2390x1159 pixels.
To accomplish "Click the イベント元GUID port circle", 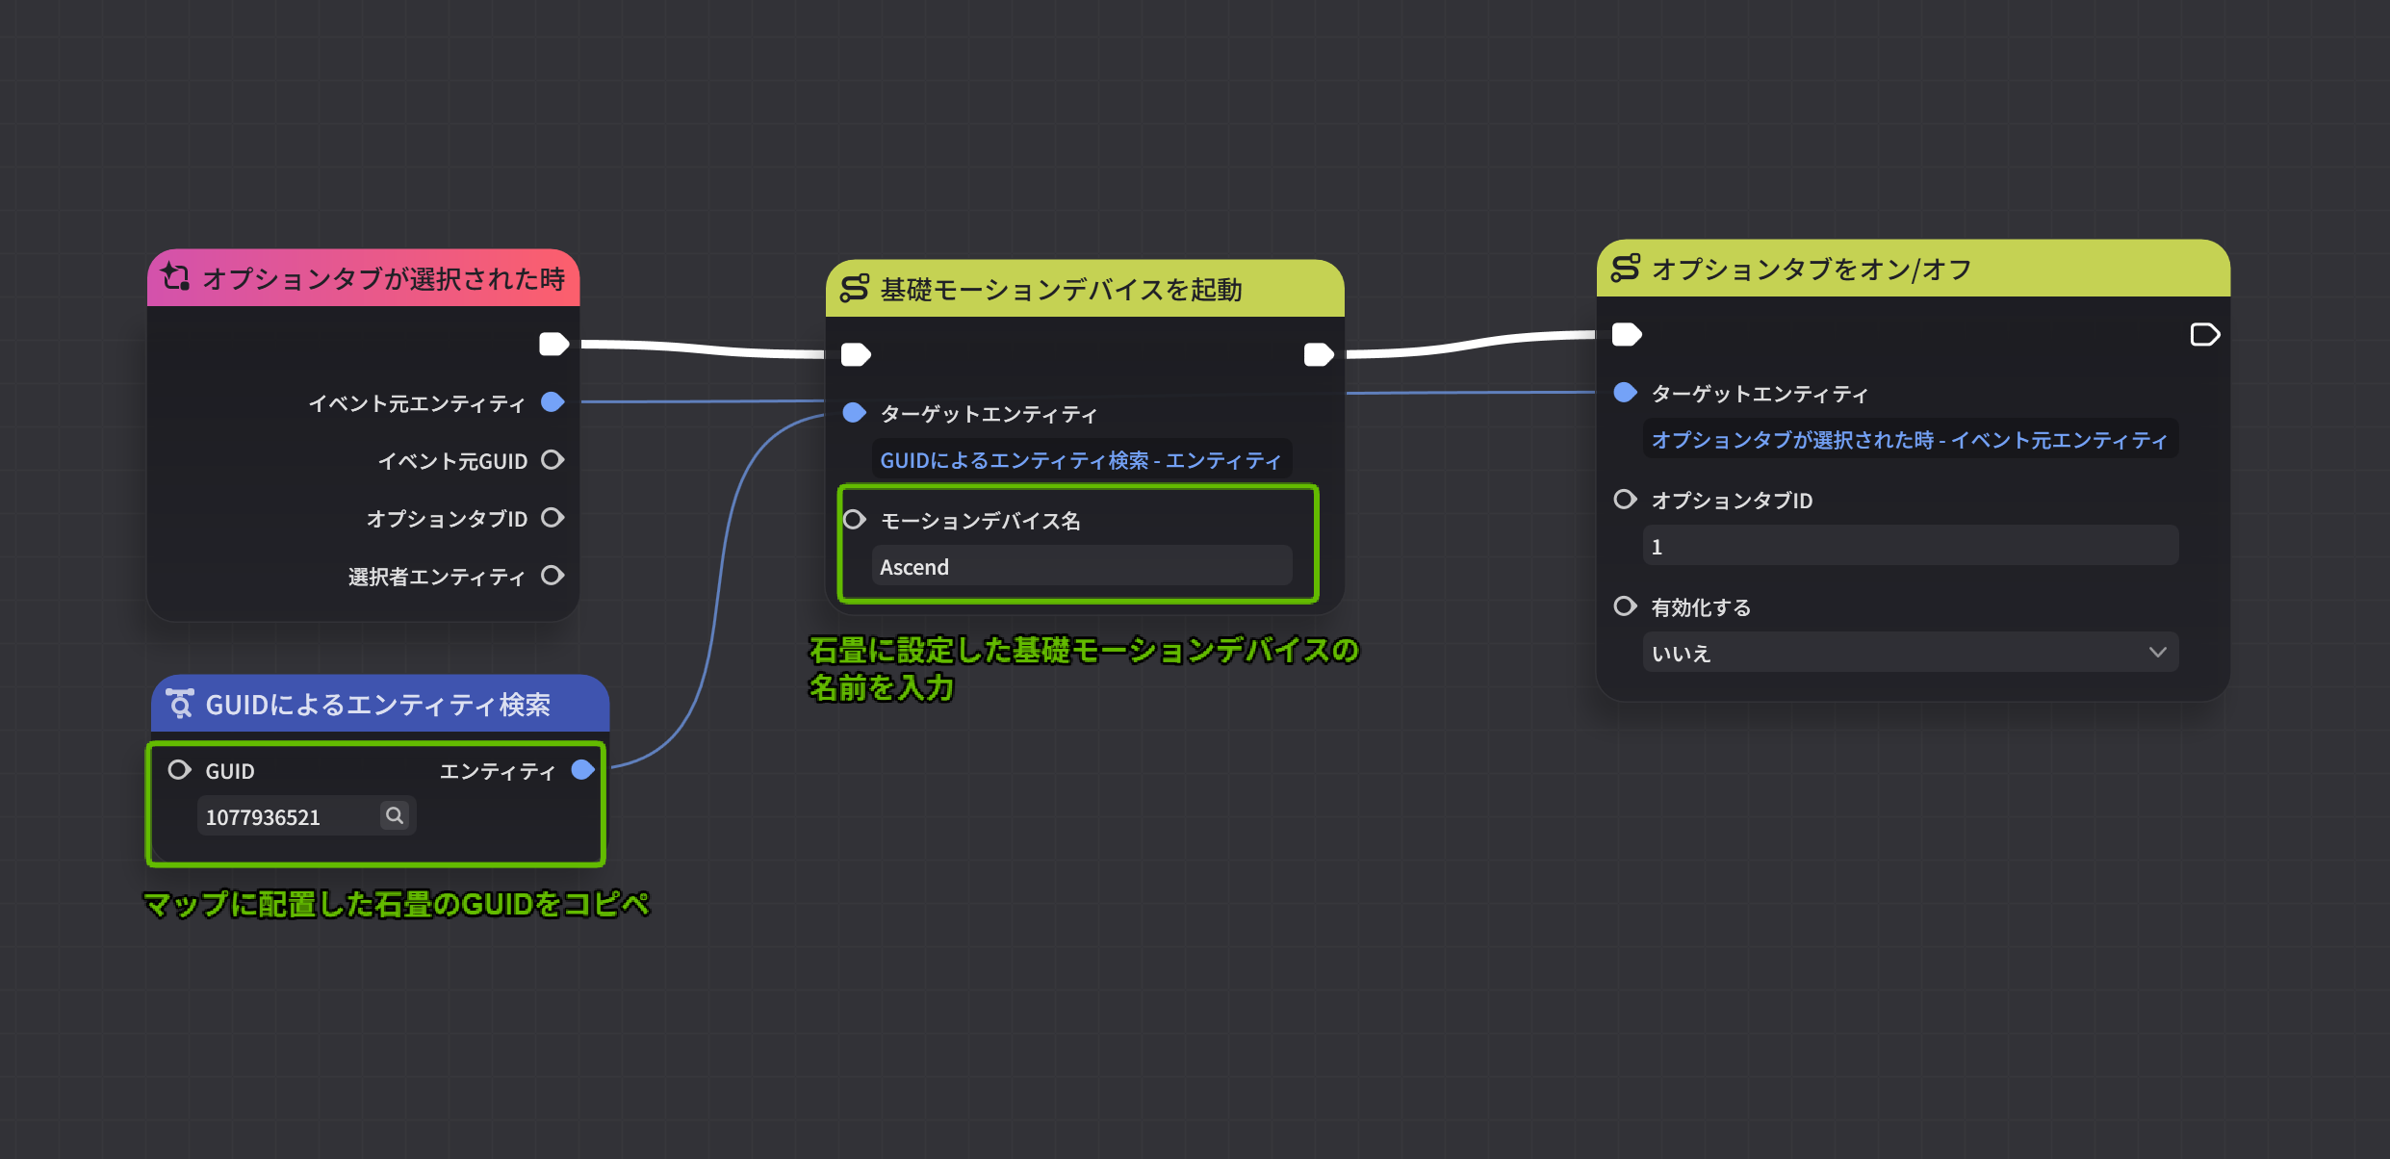I will pyautogui.click(x=553, y=460).
